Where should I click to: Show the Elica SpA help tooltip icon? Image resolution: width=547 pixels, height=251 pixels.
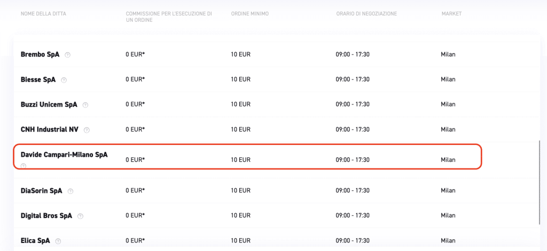[x=58, y=241]
